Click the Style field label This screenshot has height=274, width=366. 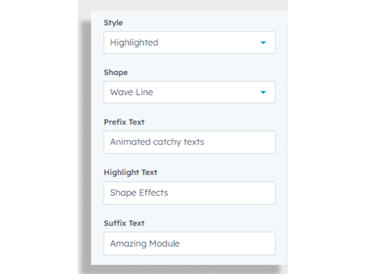pos(113,23)
